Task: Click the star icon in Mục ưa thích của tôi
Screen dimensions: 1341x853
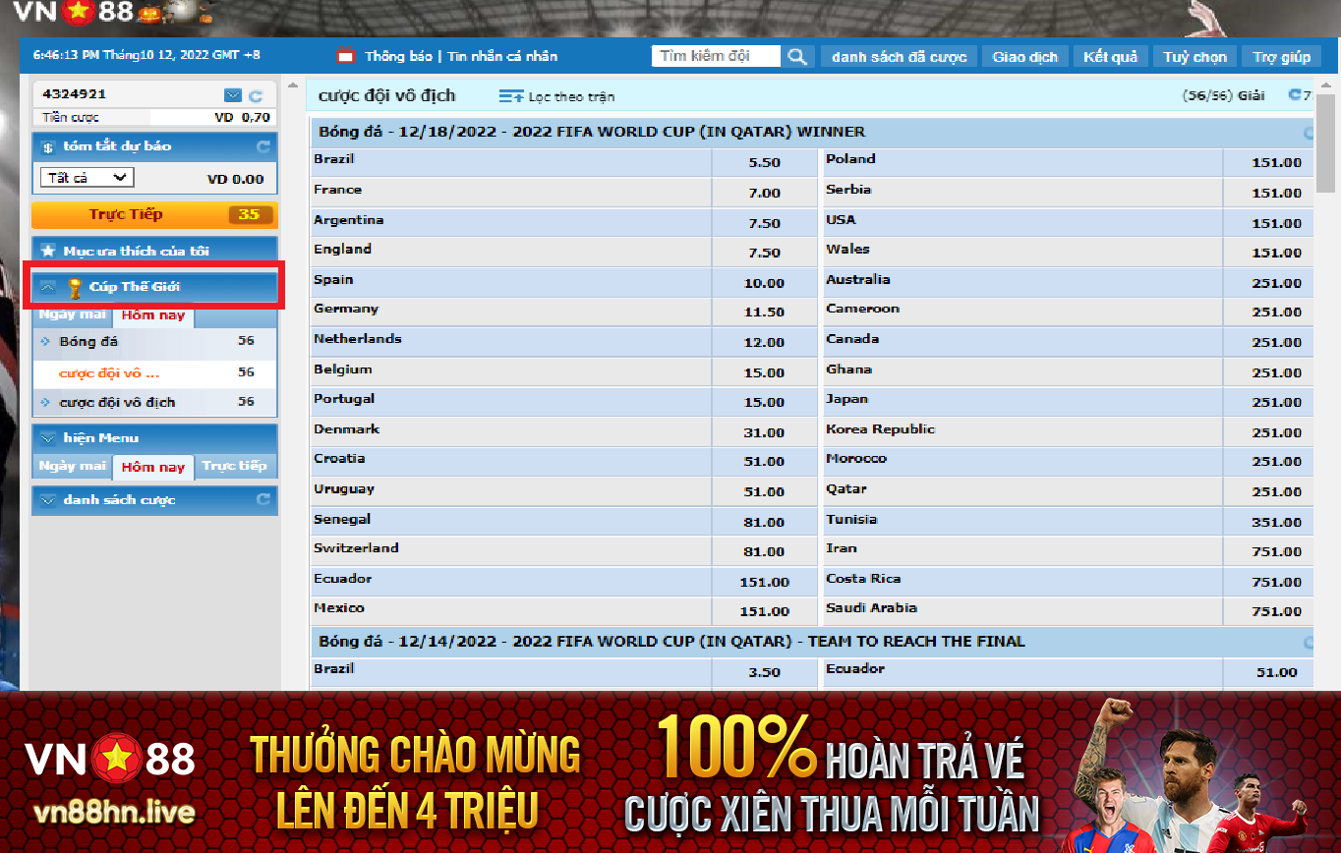Action: coord(47,251)
